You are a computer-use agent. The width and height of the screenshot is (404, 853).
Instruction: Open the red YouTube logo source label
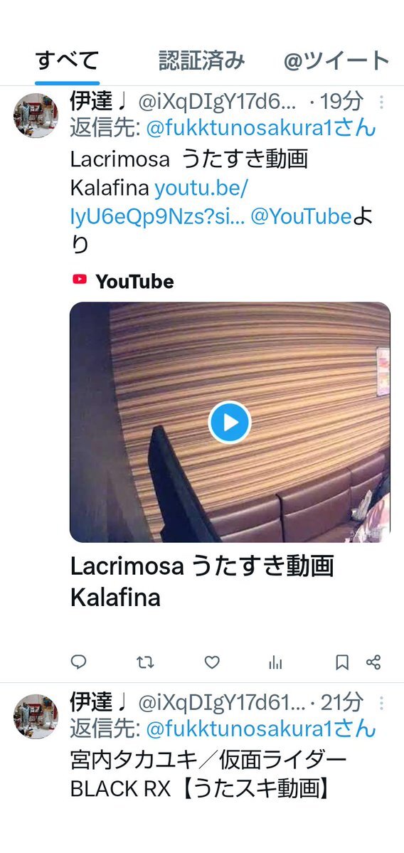123,281
